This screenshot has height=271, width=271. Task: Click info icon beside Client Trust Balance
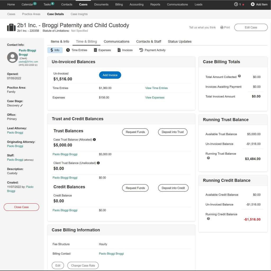pos(98,163)
